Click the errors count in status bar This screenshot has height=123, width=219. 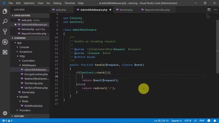click(4, 121)
